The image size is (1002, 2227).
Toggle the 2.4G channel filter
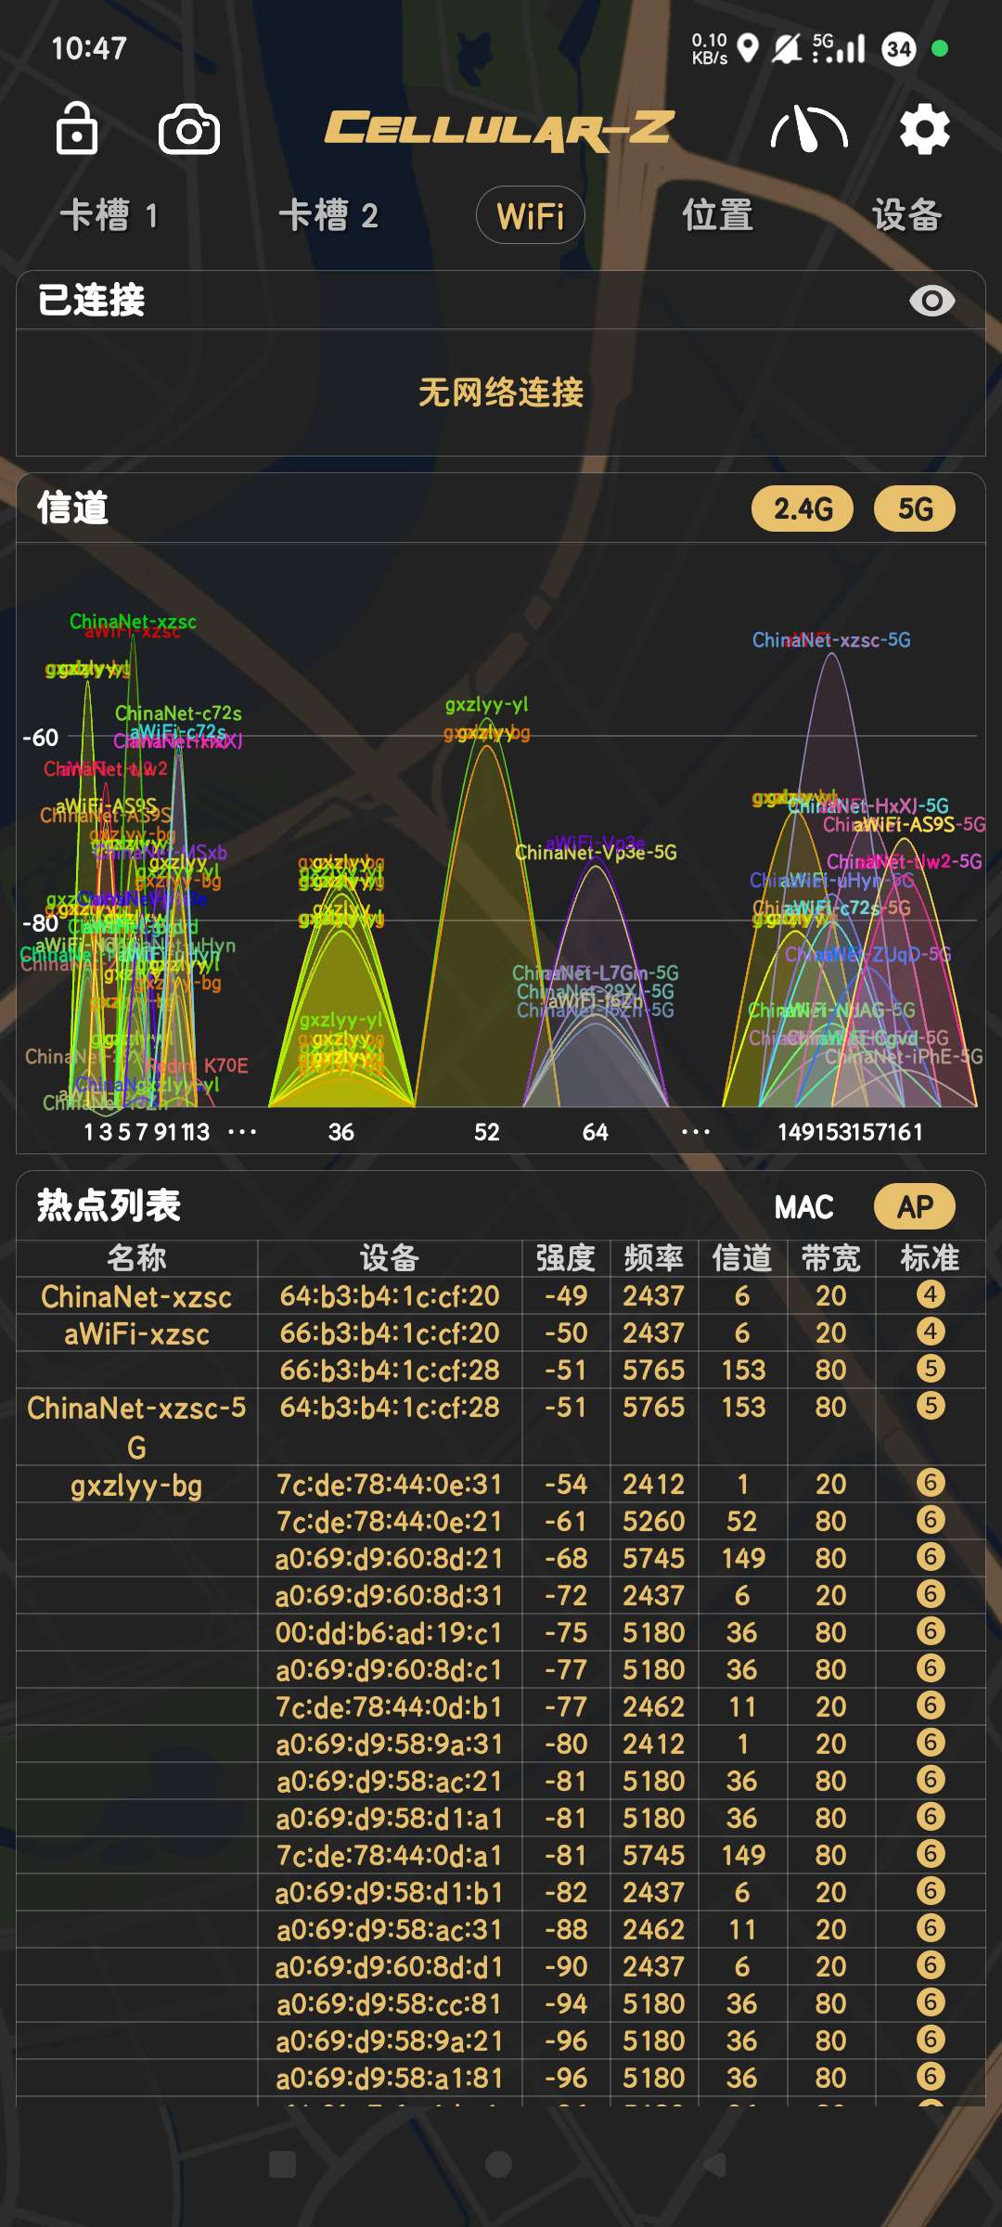click(803, 508)
